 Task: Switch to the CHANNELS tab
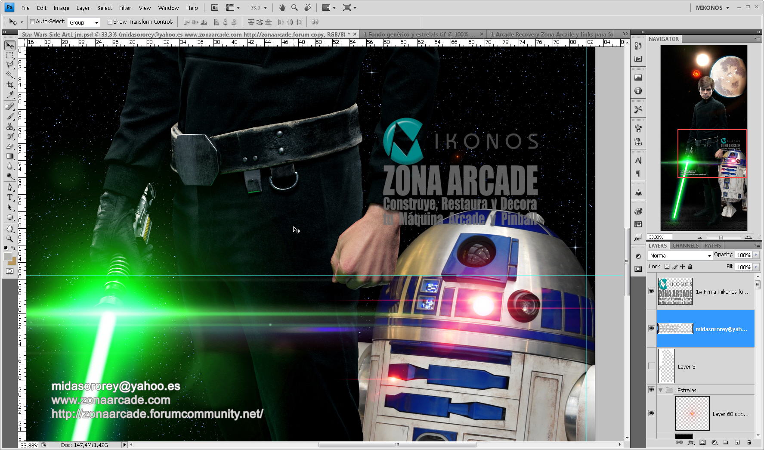[x=685, y=245]
